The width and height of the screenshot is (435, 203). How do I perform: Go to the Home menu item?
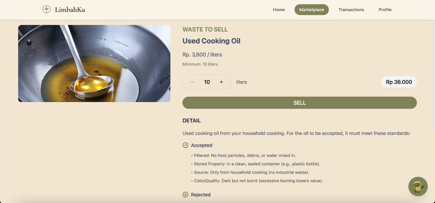click(279, 10)
